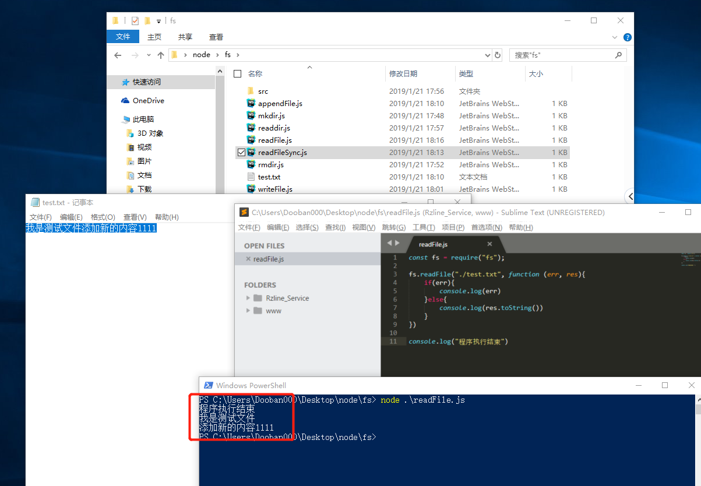The height and width of the screenshot is (486, 701).
Task: Open Notepad's 编辑(E) menu
Action: [71, 217]
